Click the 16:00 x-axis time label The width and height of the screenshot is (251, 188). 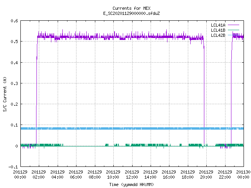coord(169,177)
